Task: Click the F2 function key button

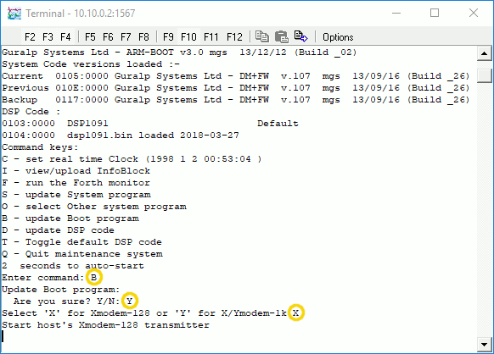Action: click(30, 37)
